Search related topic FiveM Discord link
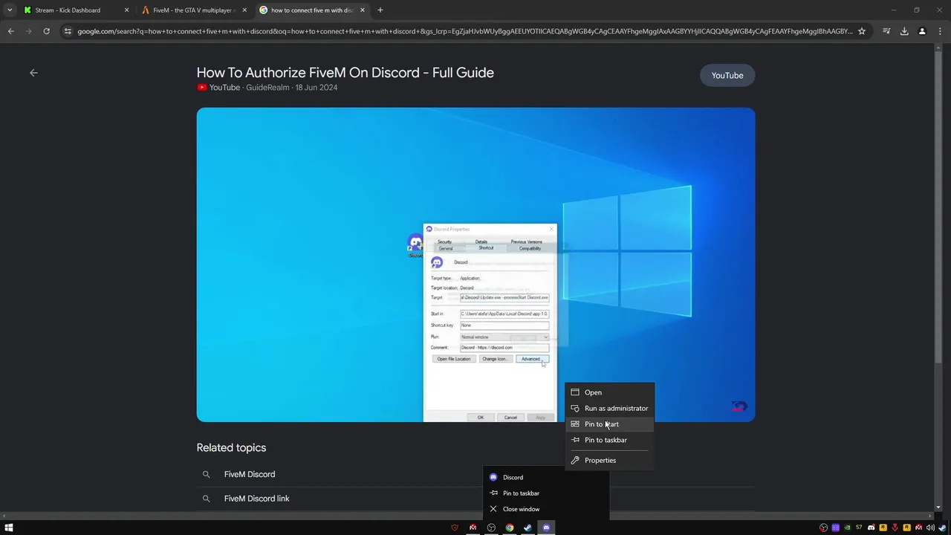 pyautogui.click(x=257, y=499)
